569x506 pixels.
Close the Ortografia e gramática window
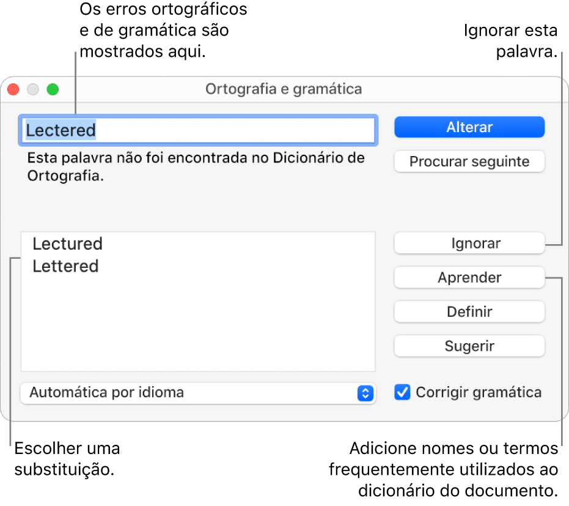pos(13,89)
